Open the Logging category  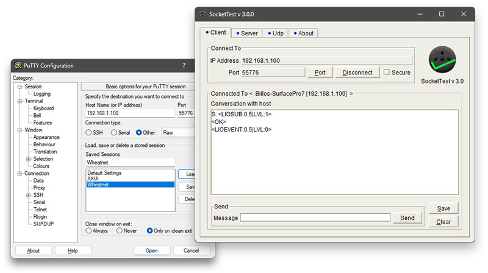coord(41,94)
